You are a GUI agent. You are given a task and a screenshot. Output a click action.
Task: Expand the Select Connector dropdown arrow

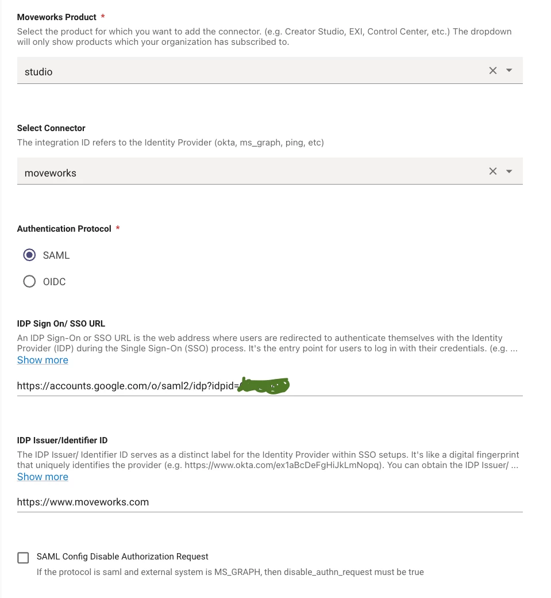[x=509, y=171]
